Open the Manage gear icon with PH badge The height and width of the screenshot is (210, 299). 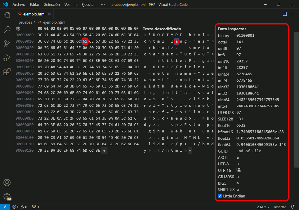tap(7, 197)
